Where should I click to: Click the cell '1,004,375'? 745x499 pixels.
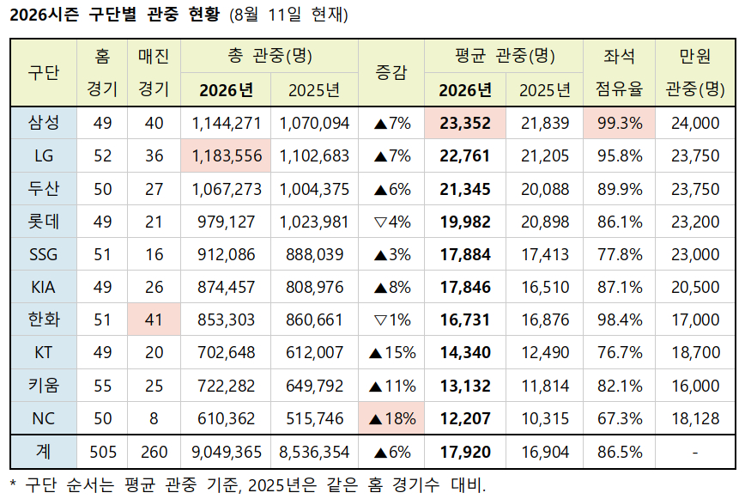click(x=314, y=189)
